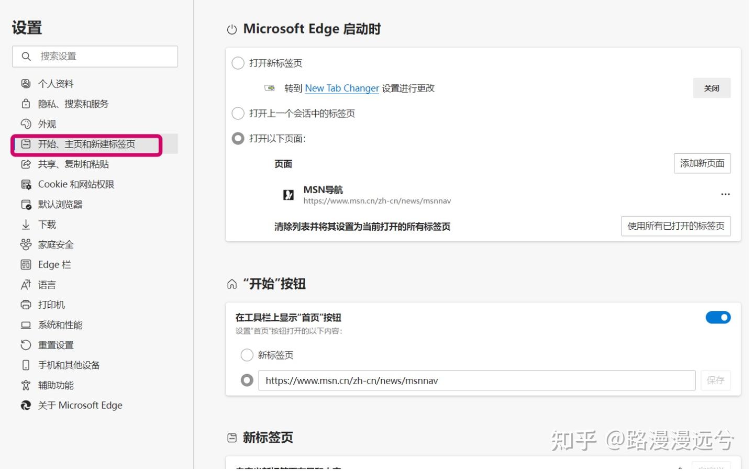The image size is (754, 471).
Task: Click the profile icon beside 个人资料
Action: [x=26, y=83]
